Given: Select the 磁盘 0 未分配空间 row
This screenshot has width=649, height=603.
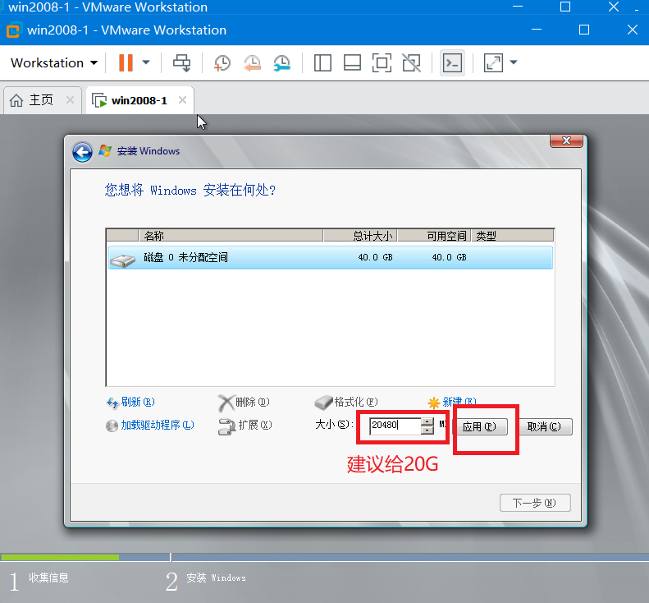Looking at the screenshot, I should coord(330,257).
